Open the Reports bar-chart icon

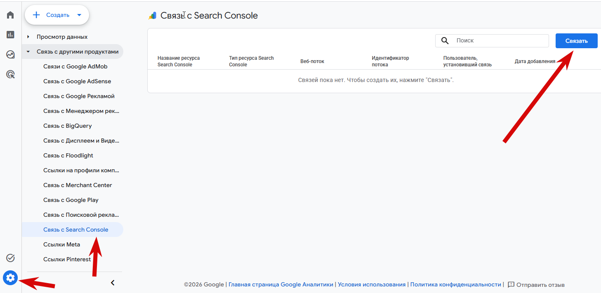pyautogui.click(x=11, y=35)
